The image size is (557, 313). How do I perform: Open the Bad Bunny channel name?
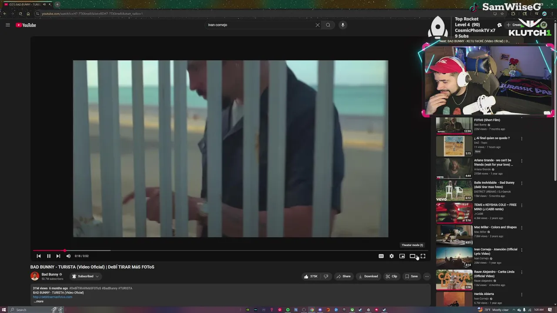click(x=50, y=274)
